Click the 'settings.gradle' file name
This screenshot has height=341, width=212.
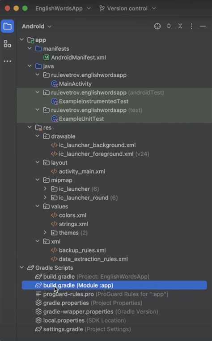63,329
